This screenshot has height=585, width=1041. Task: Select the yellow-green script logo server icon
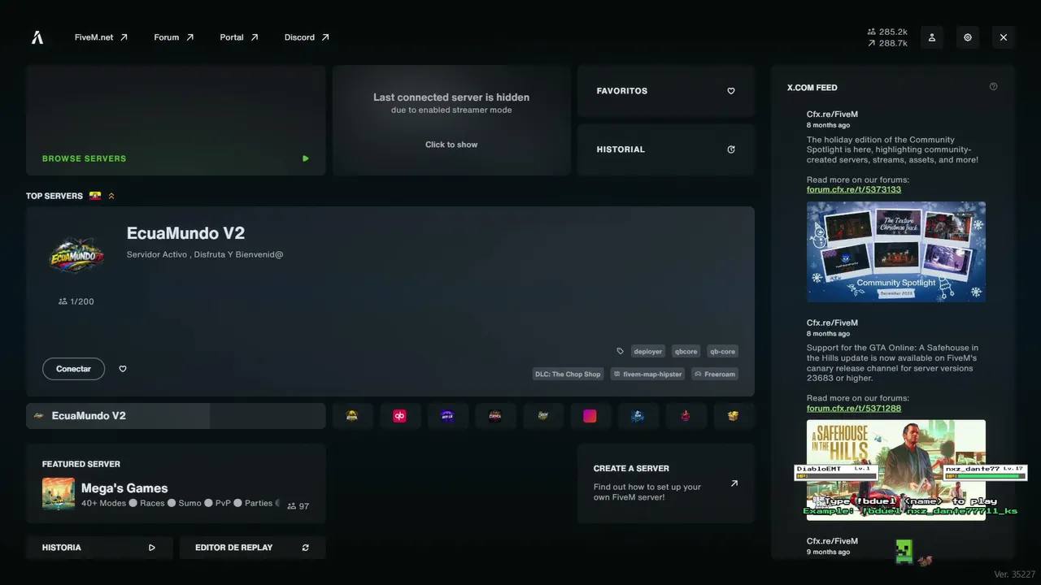pyautogui.click(x=543, y=416)
